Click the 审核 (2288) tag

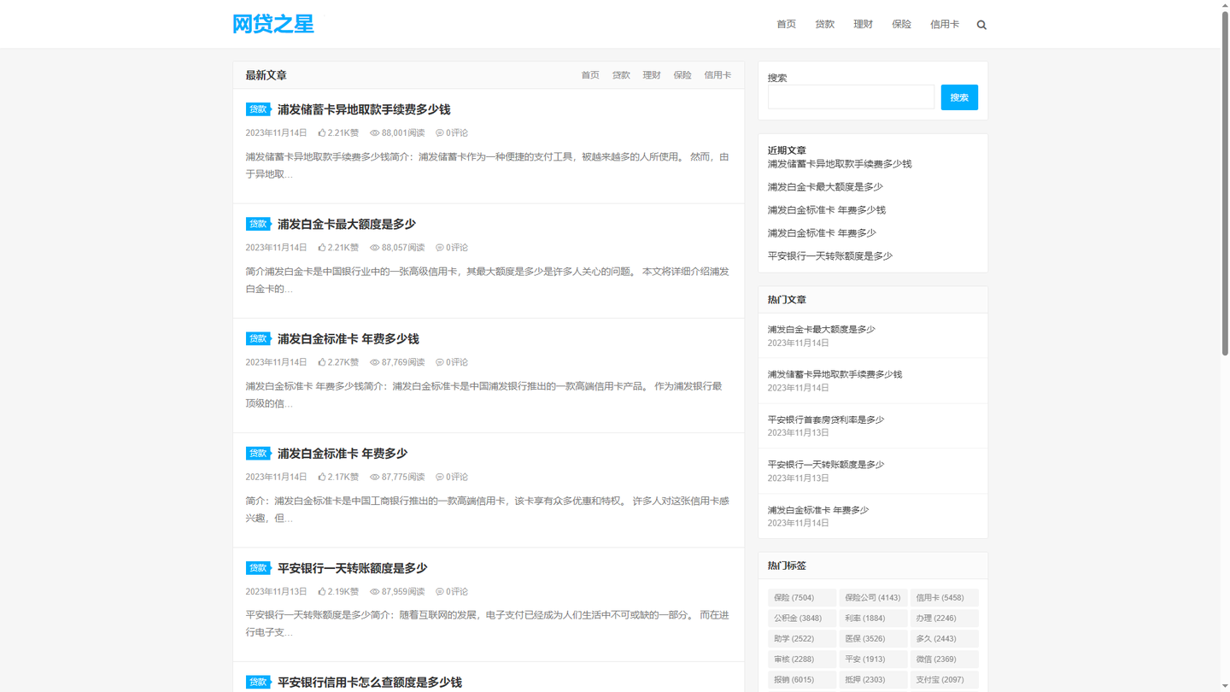pos(801,660)
